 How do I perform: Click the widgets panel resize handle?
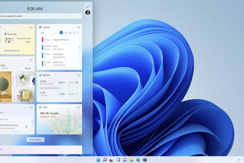(89, 79)
